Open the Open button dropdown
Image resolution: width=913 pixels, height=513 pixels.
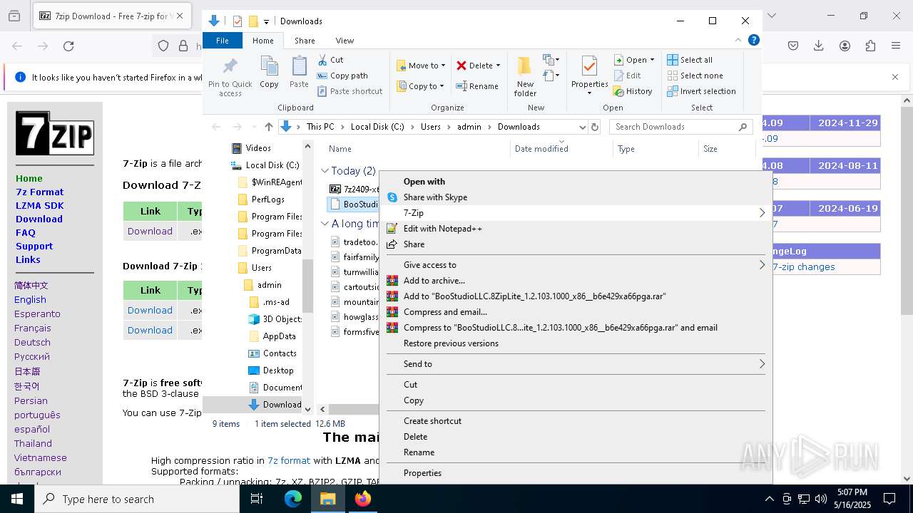pyautogui.click(x=652, y=60)
